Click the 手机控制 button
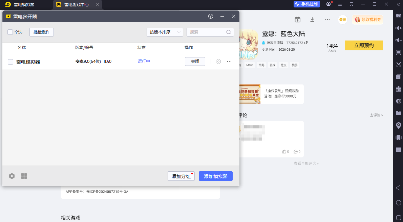This screenshot has height=222, width=403. (307, 4)
